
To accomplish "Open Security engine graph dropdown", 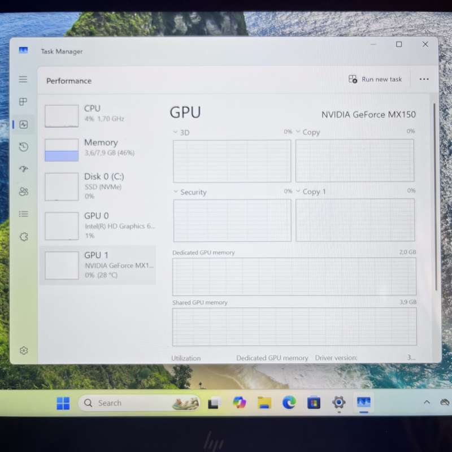I will (x=176, y=192).
